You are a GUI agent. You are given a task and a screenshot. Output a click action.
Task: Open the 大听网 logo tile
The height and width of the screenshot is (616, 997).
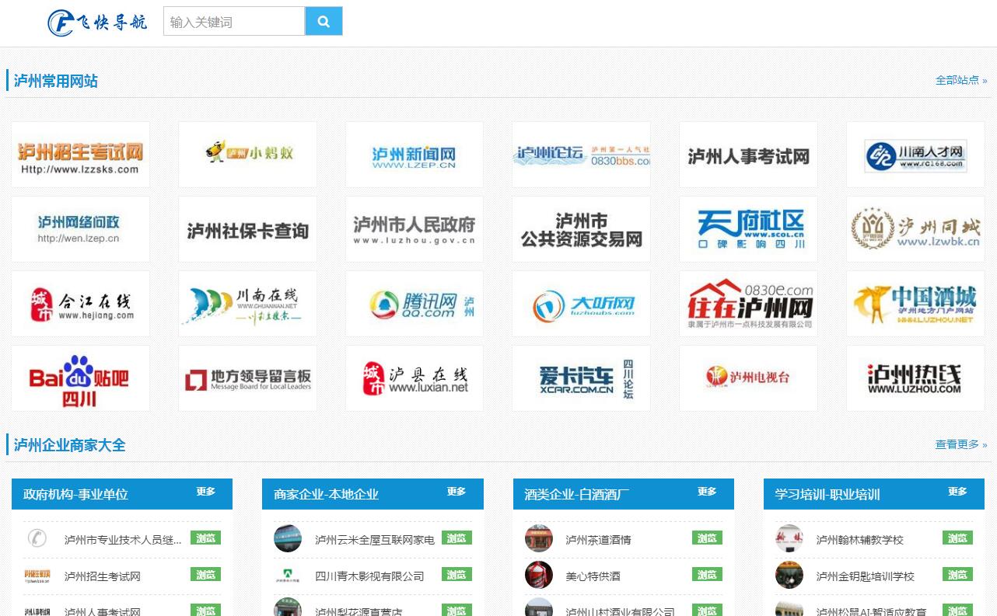pyautogui.click(x=581, y=304)
